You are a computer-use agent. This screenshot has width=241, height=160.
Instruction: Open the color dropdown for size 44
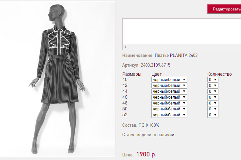click(169, 91)
